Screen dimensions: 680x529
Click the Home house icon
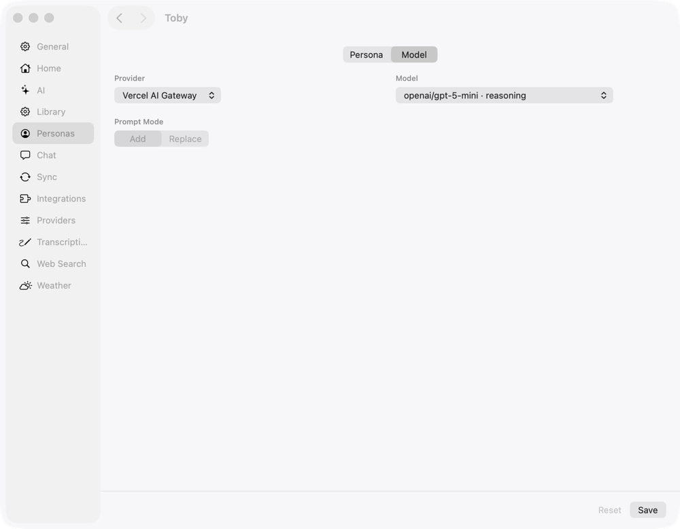[25, 68]
